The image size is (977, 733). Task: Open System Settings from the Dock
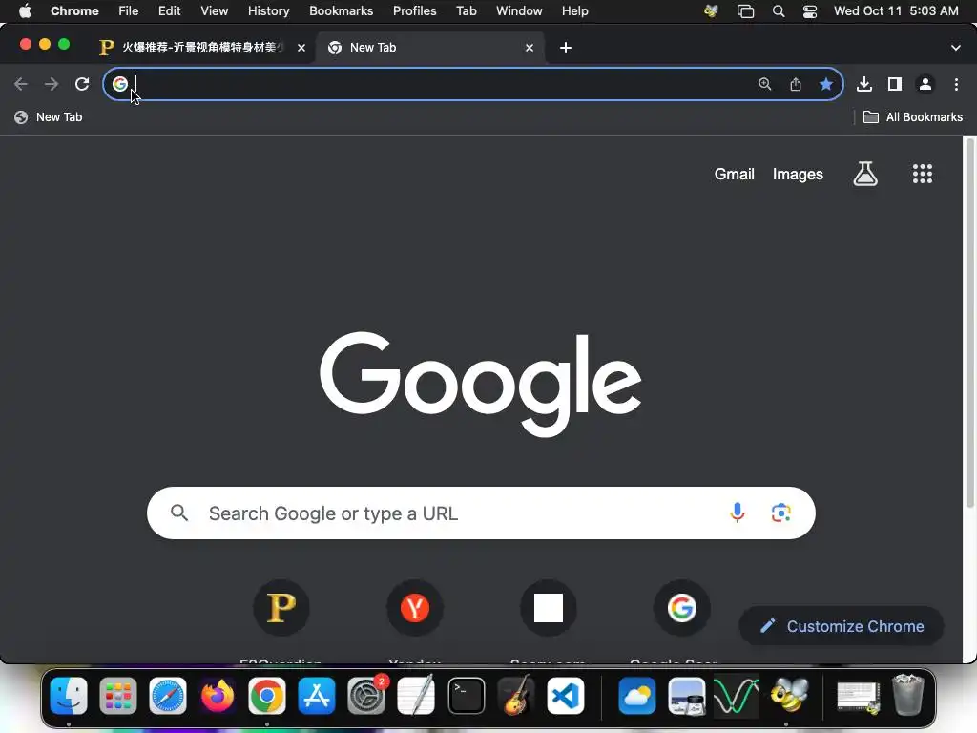(x=366, y=696)
